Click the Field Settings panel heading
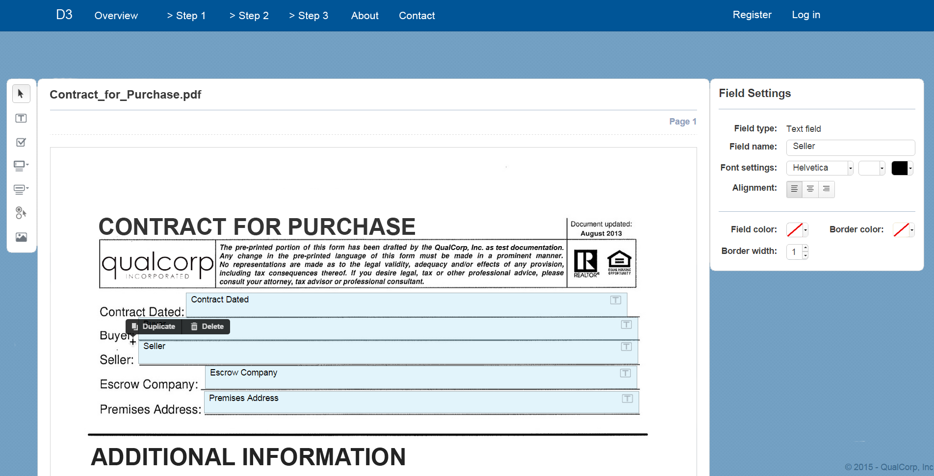The width and height of the screenshot is (934, 476). point(755,93)
